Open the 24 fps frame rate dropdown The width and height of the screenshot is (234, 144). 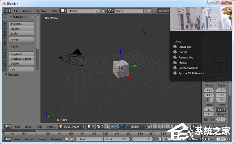(221, 109)
